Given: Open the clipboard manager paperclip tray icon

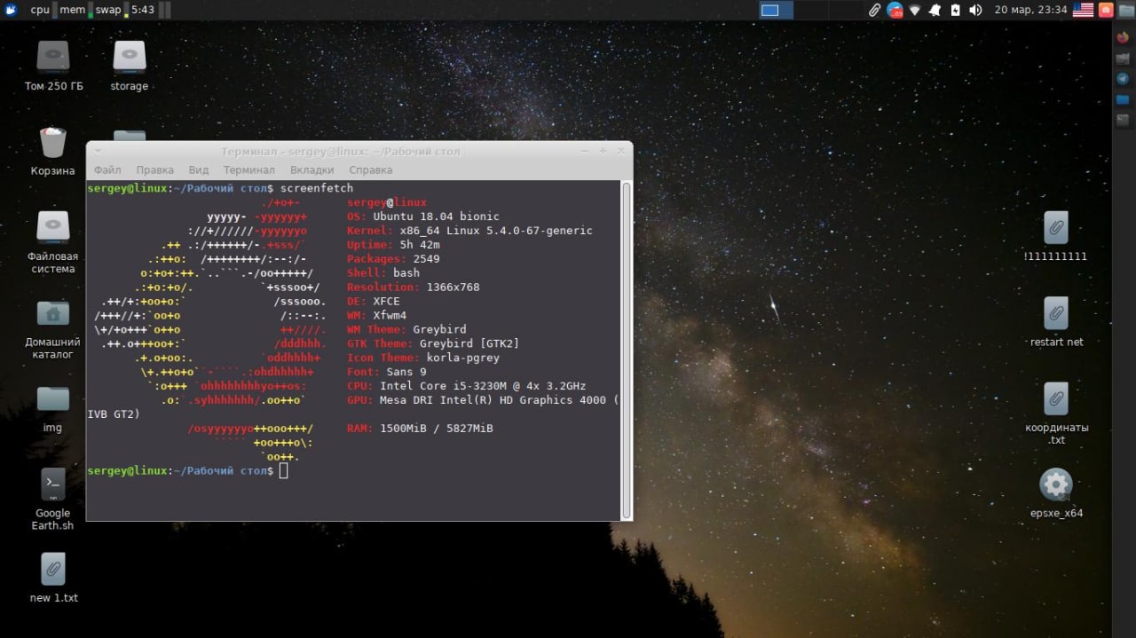Looking at the screenshot, I should [874, 11].
